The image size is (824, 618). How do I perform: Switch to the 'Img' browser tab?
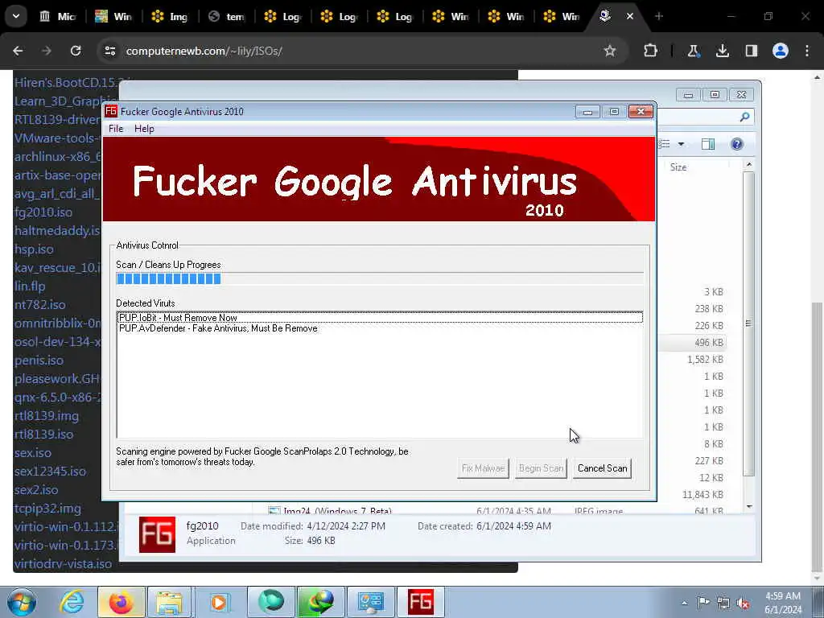[170, 16]
